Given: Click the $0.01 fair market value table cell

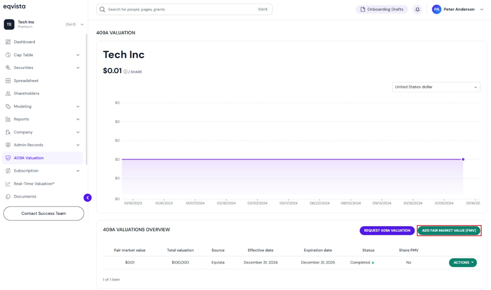Looking at the screenshot, I should (x=130, y=262).
